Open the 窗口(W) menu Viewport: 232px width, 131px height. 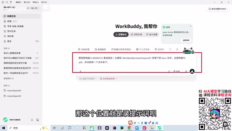(27, 2)
